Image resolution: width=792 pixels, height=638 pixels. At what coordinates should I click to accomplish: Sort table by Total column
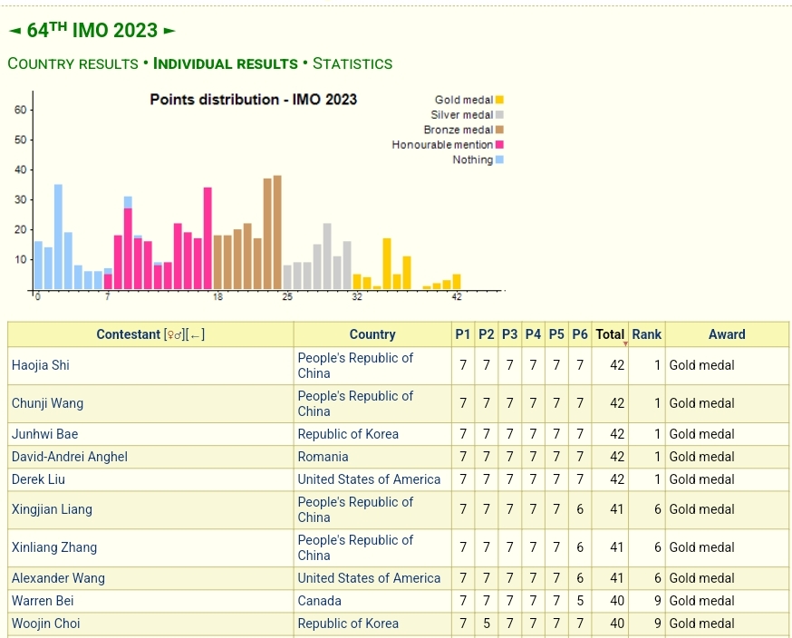pyautogui.click(x=610, y=334)
